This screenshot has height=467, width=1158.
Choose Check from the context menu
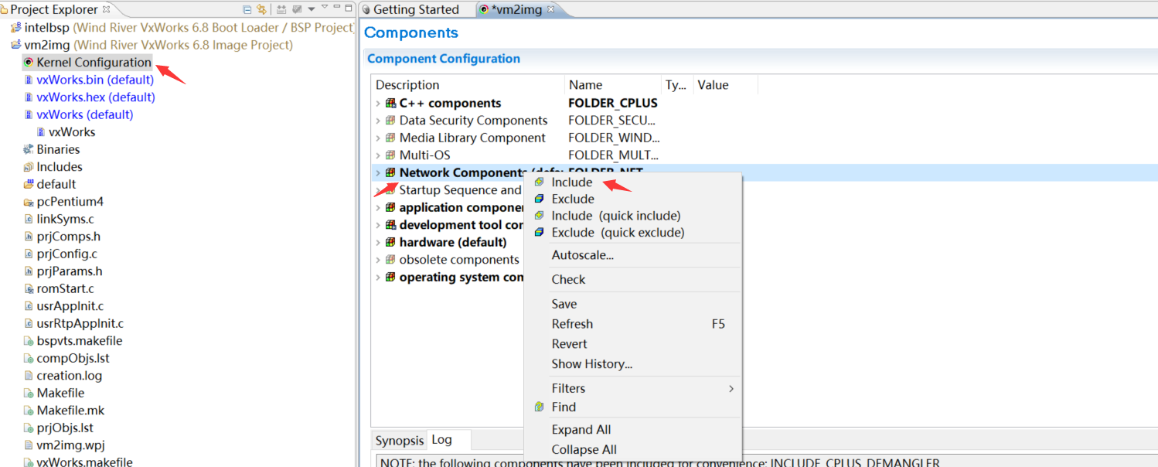pos(633,279)
